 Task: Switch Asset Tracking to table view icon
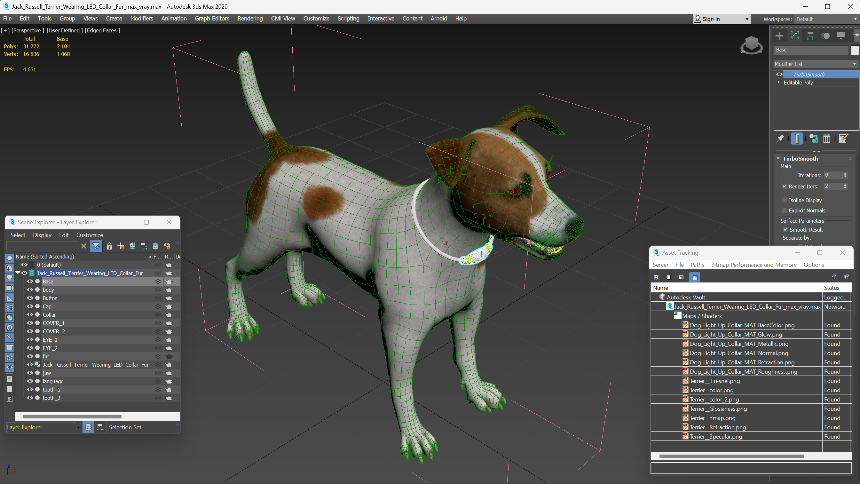[x=695, y=277]
